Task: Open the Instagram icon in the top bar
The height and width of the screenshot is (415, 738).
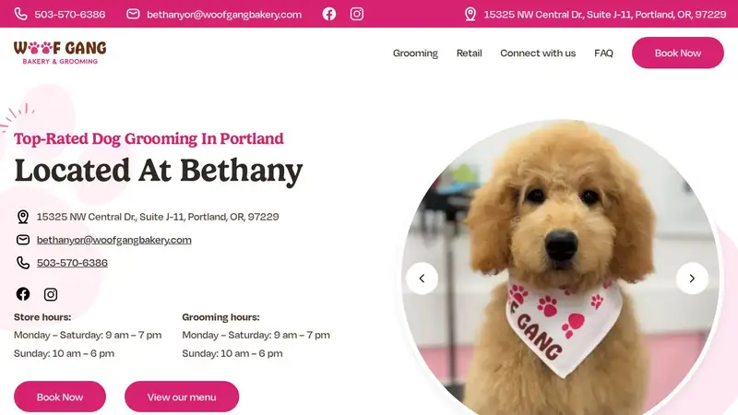Action: pos(357,14)
